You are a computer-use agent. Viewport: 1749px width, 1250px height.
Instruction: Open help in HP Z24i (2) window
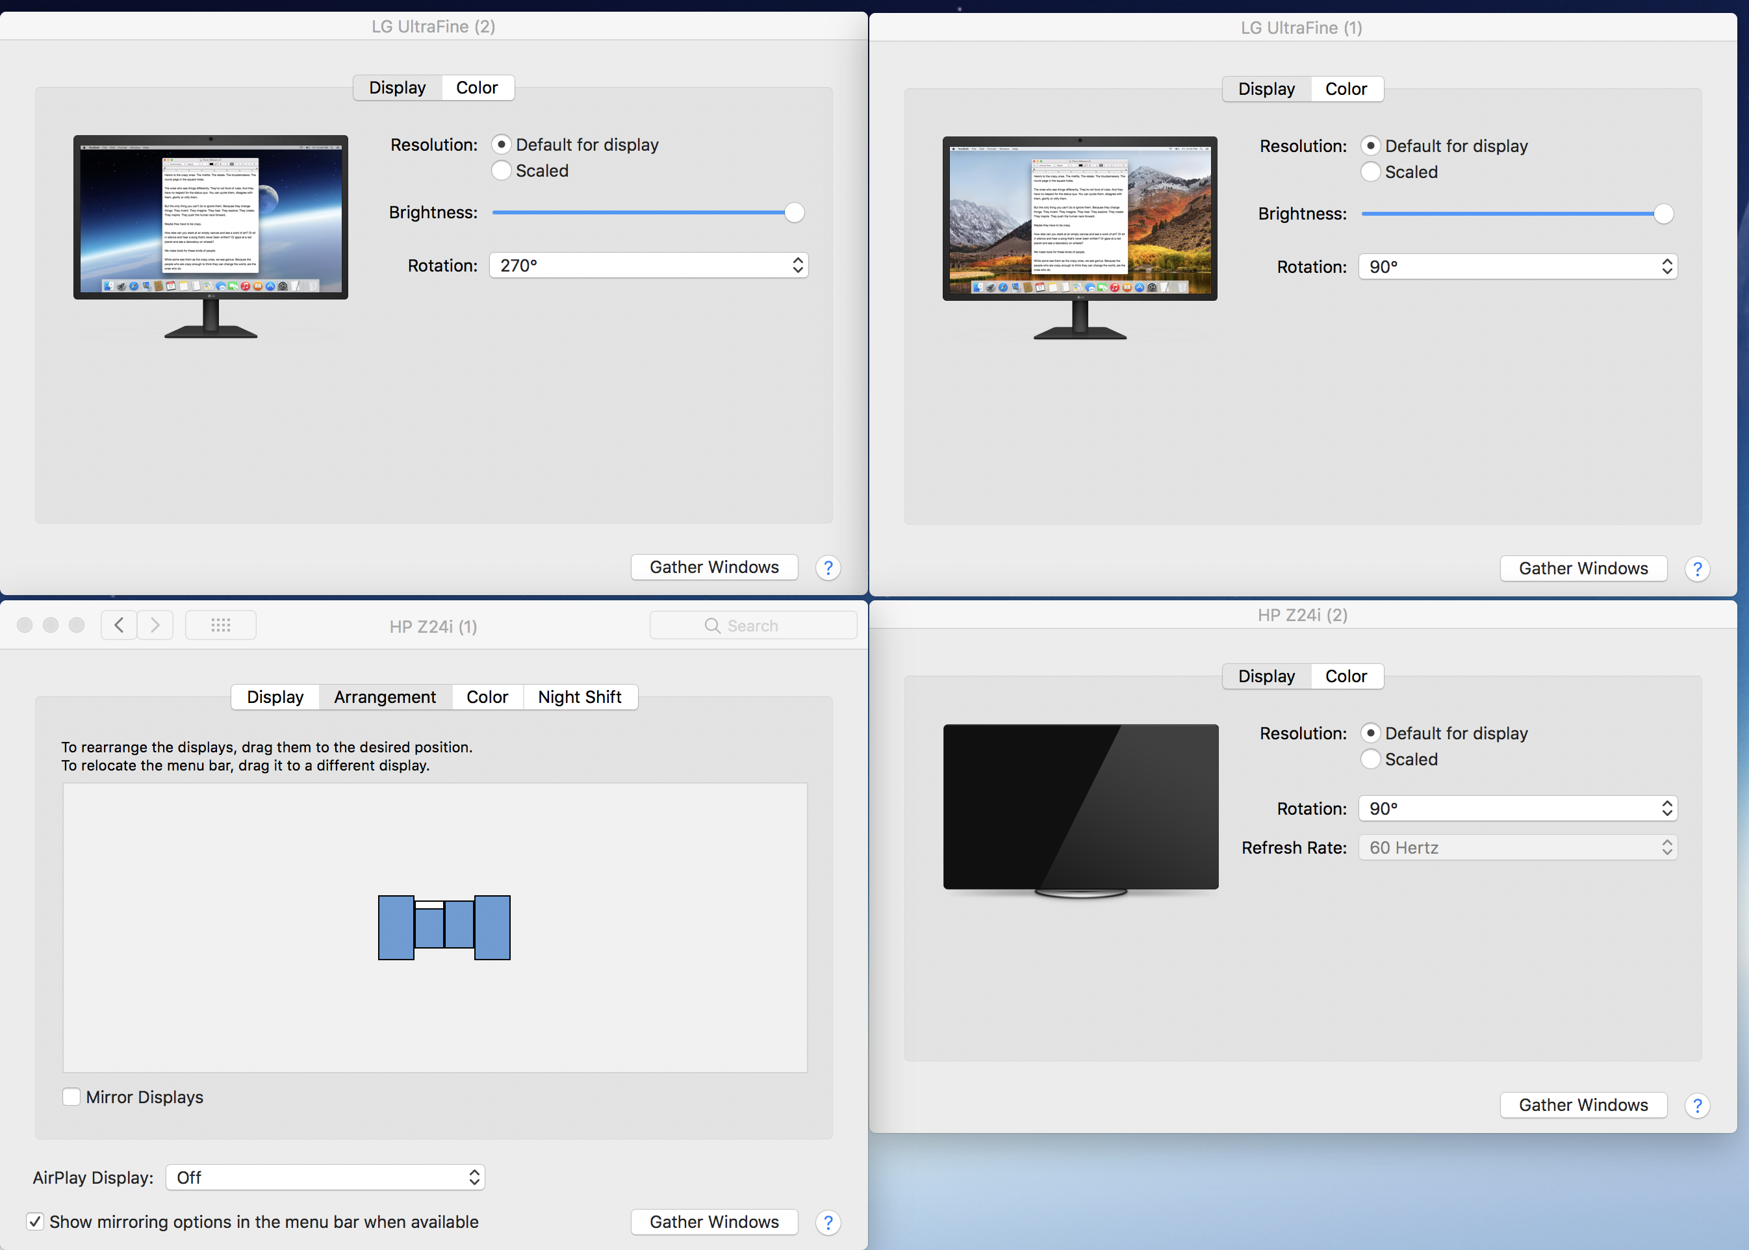1698,1105
